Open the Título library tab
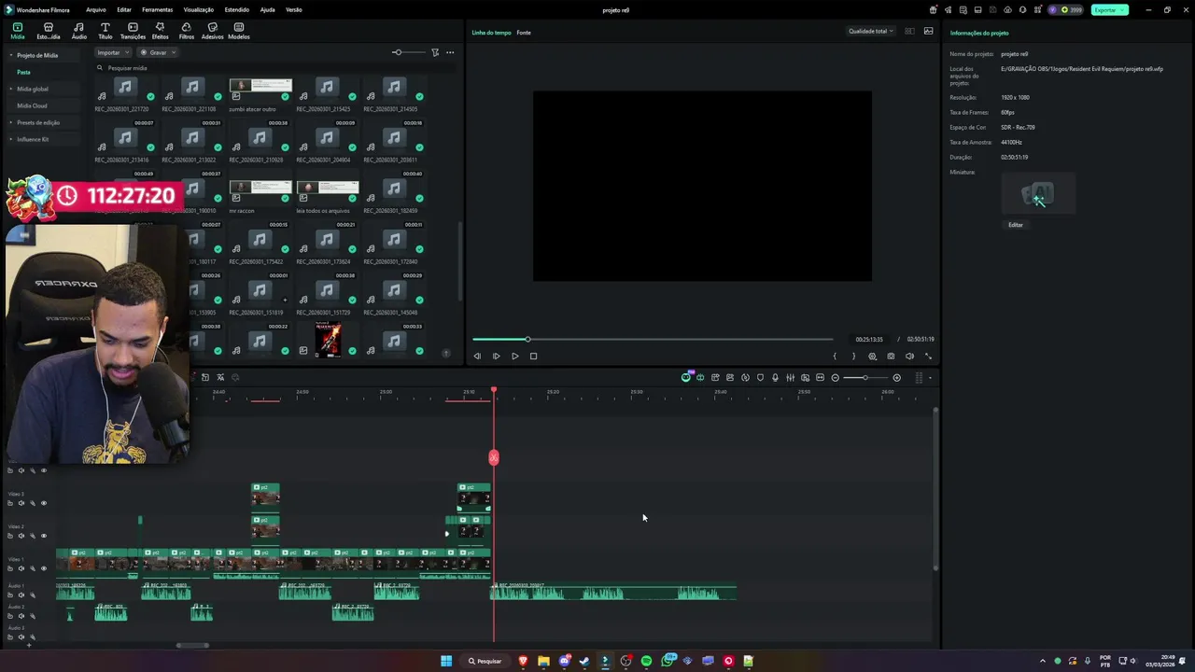The height and width of the screenshot is (672, 1195). coord(105,31)
